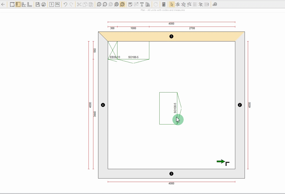
Task: Open the calculator icon
Action: tap(164, 4)
